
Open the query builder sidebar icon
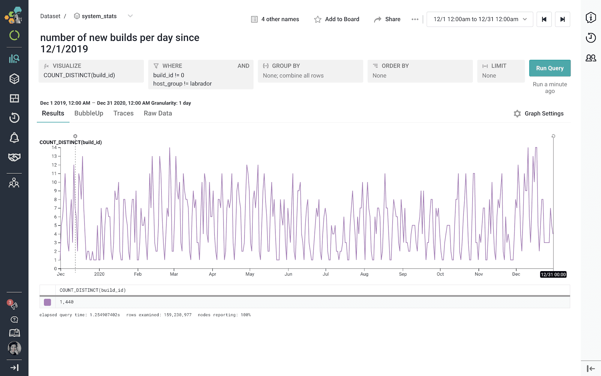[x=14, y=59]
